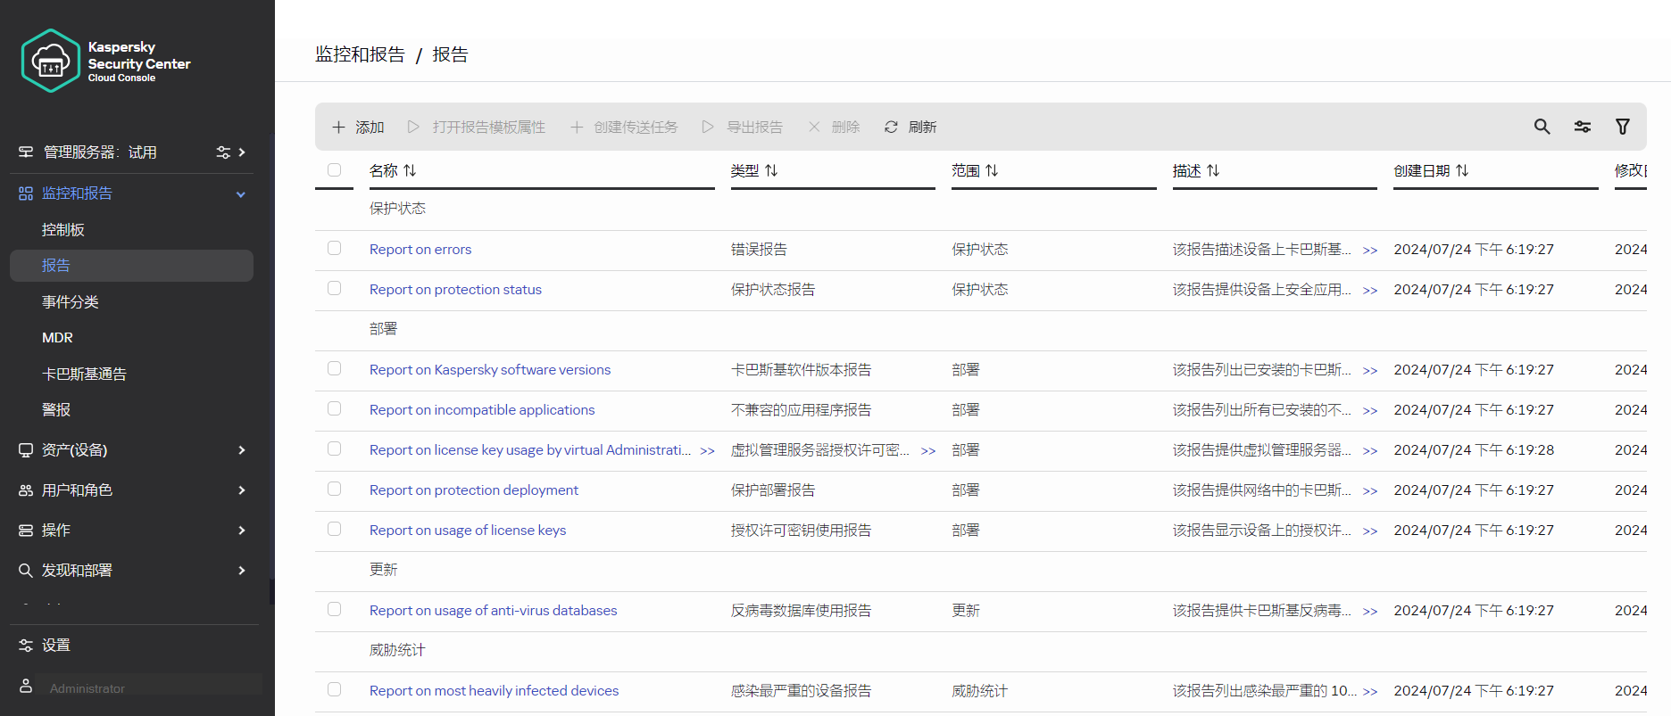Image resolution: width=1671 pixels, height=716 pixels.
Task: Click the Kaspersky Security Center logo
Action: [x=51, y=62]
